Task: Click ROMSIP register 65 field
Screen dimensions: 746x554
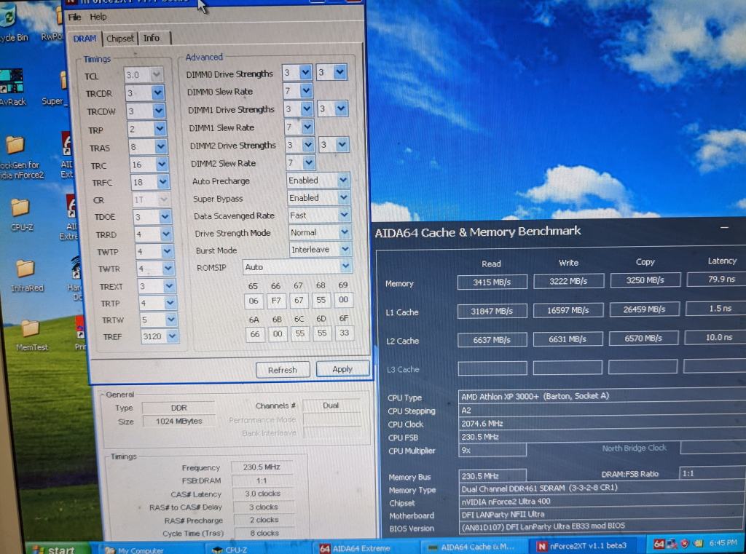Action: pyautogui.click(x=254, y=301)
